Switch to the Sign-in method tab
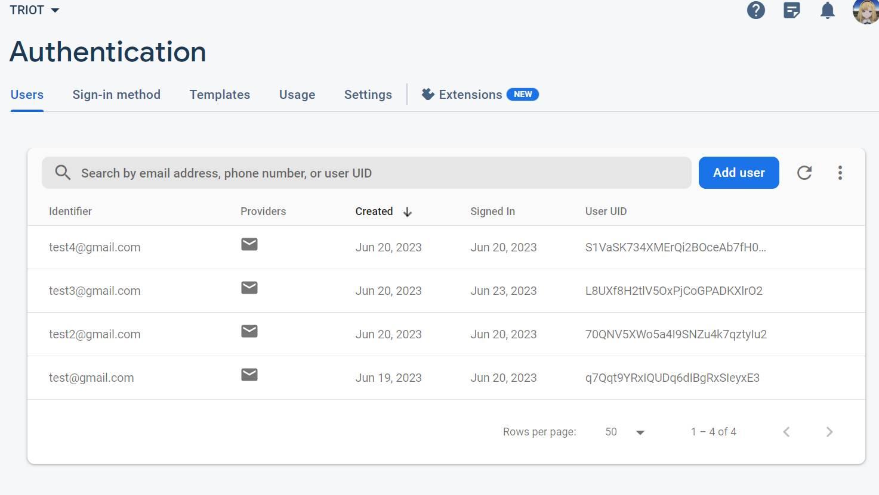The width and height of the screenshot is (879, 495). [x=116, y=95]
